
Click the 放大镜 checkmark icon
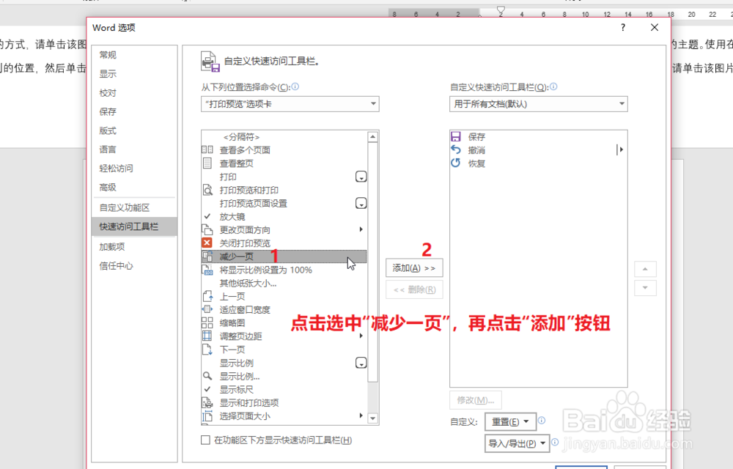click(207, 216)
